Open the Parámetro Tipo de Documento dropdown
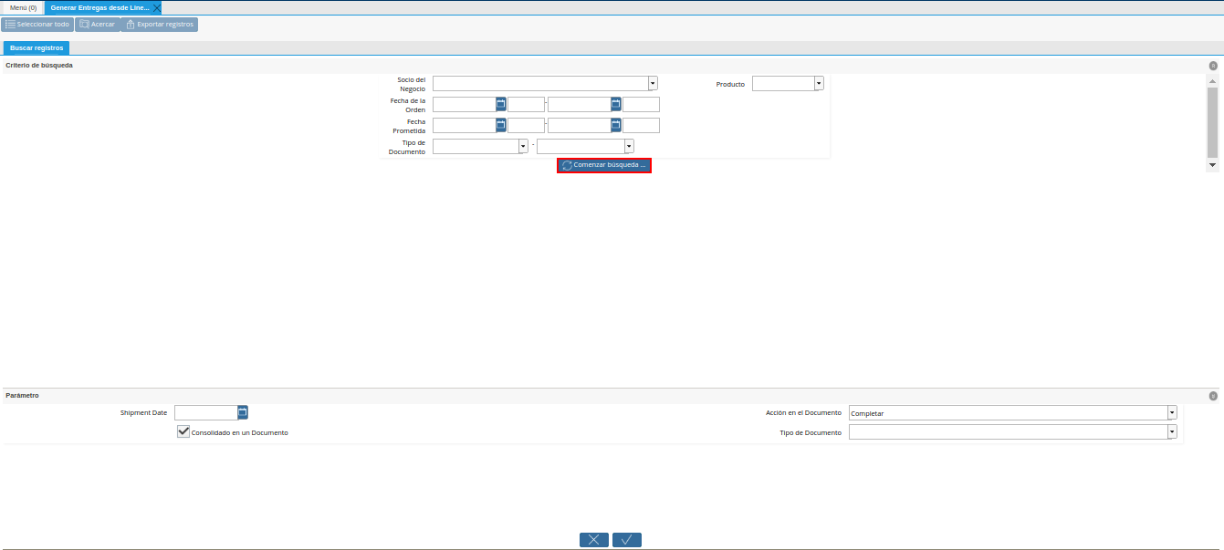The height and width of the screenshot is (550, 1224). click(x=1172, y=431)
